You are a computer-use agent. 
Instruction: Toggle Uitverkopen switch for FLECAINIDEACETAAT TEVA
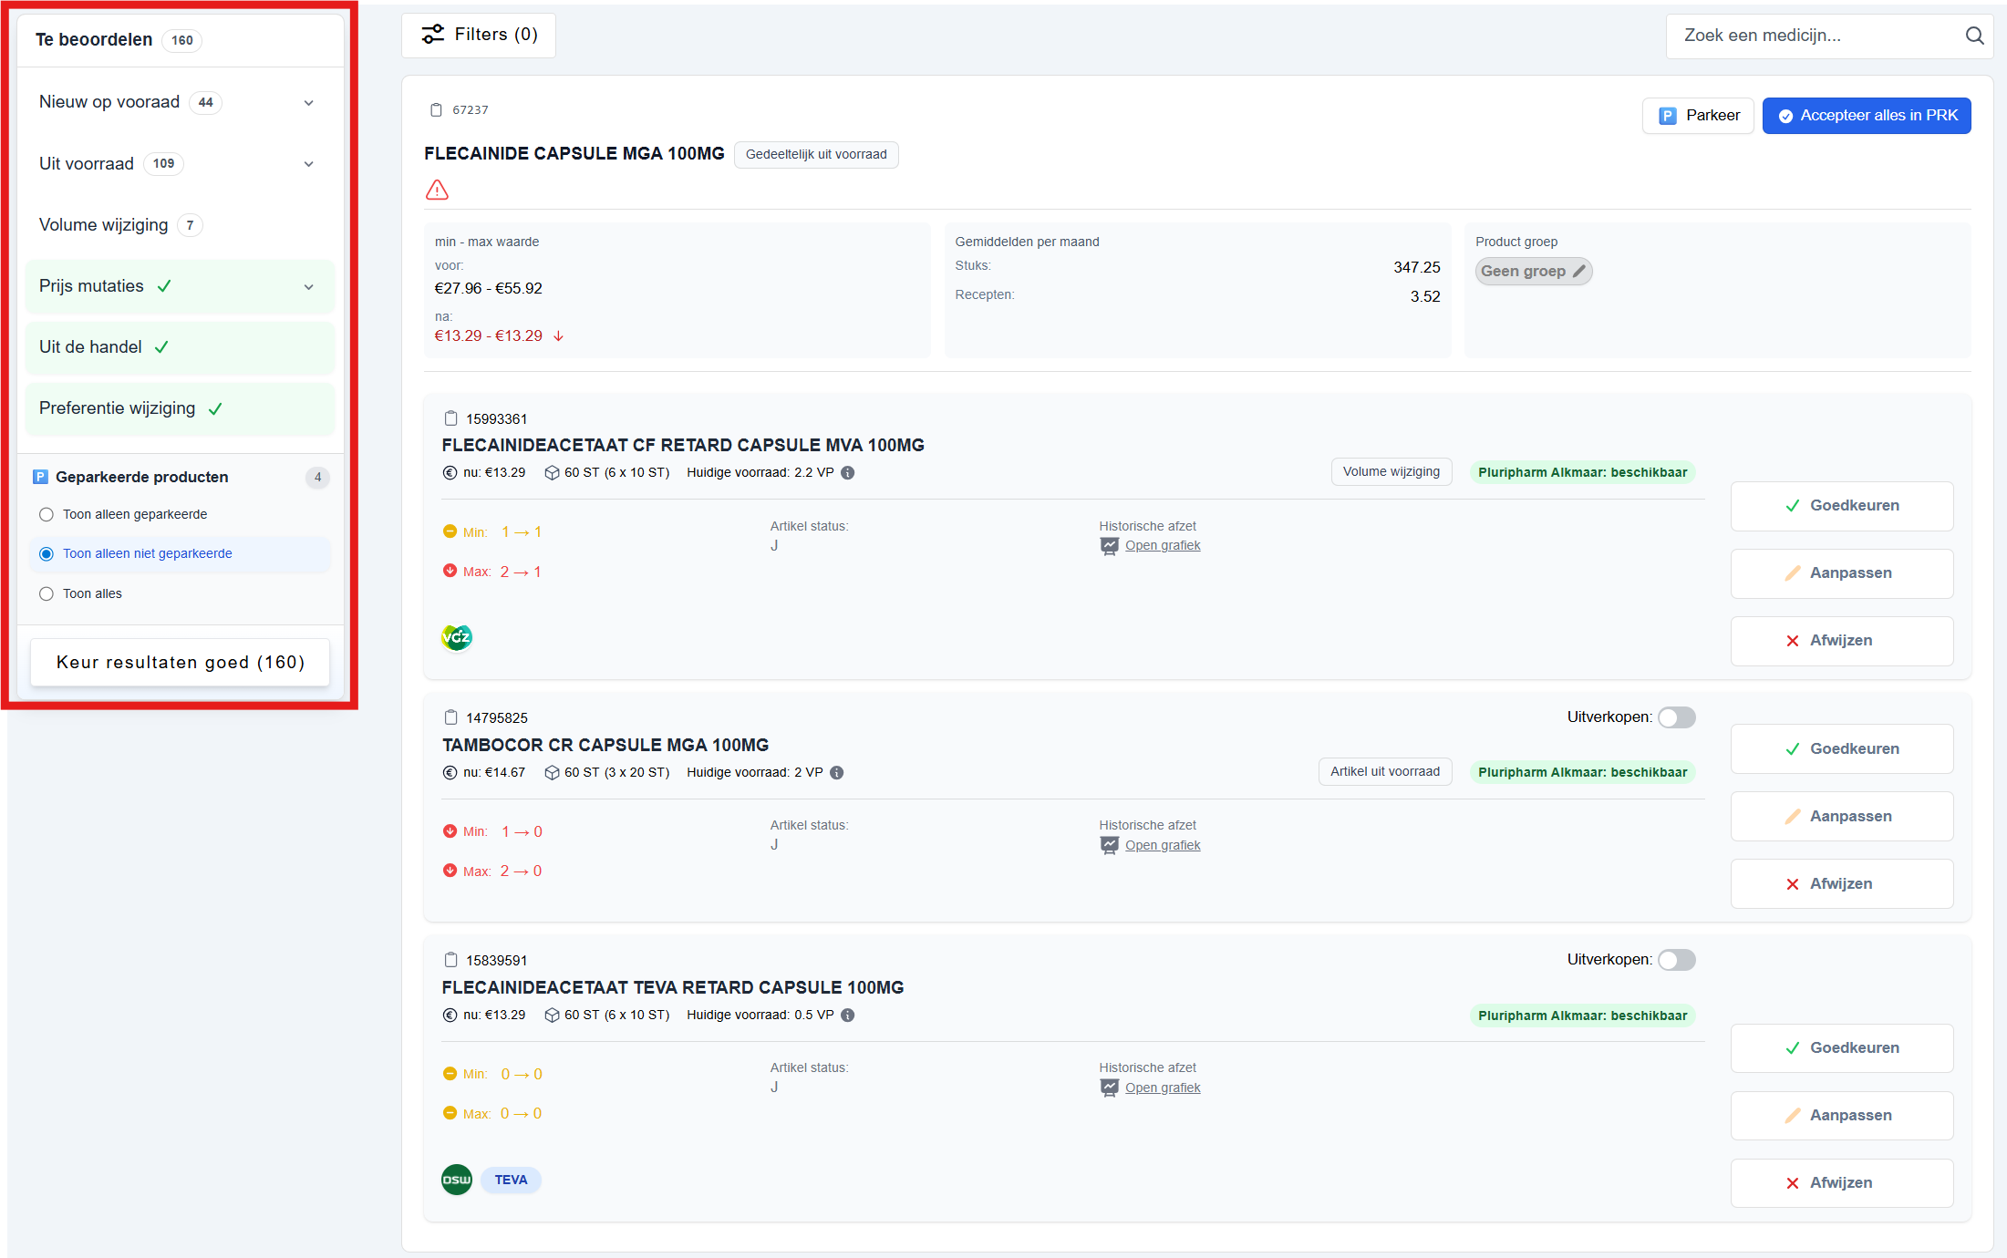click(1676, 960)
